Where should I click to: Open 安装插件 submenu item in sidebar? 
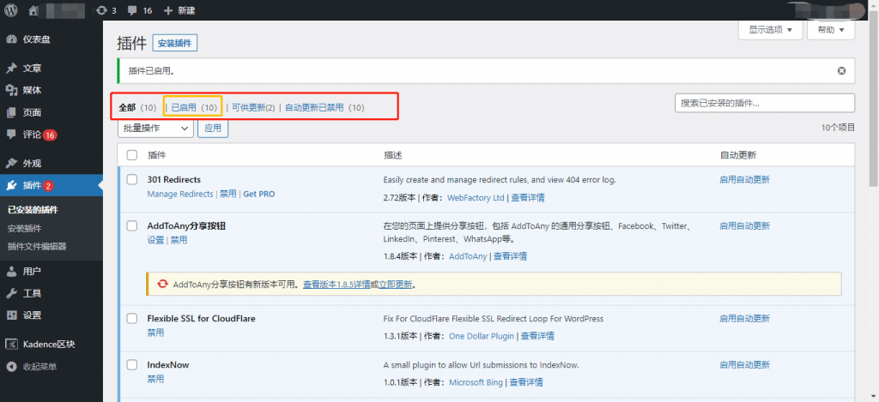click(25, 229)
